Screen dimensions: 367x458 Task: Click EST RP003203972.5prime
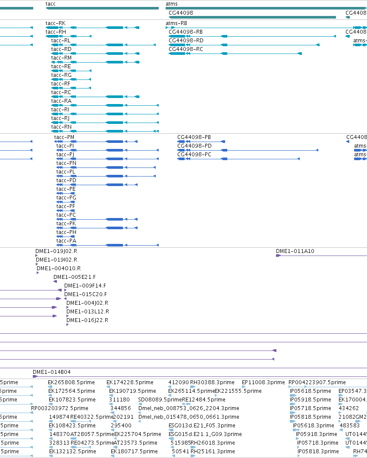point(60,408)
